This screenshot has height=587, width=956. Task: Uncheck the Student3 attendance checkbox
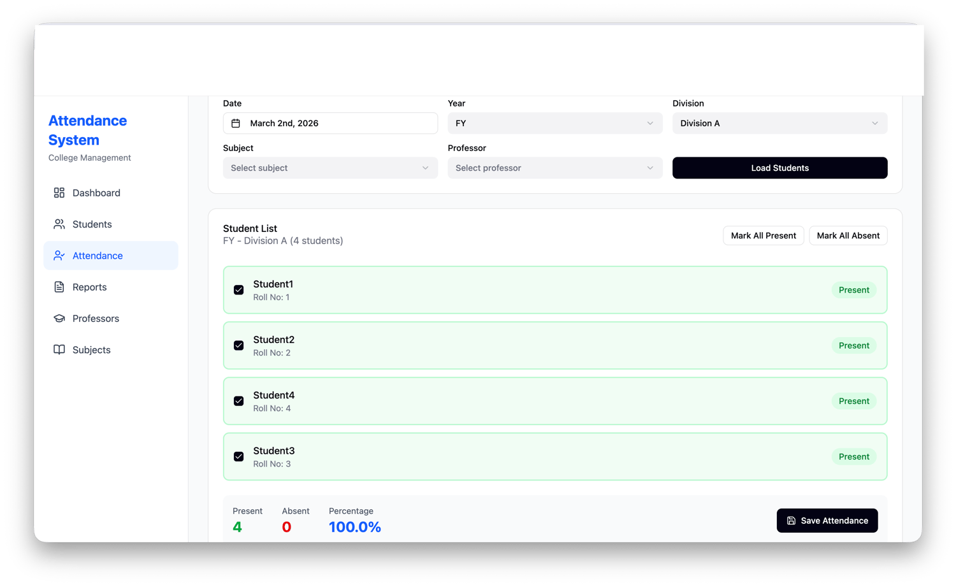(x=239, y=456)
